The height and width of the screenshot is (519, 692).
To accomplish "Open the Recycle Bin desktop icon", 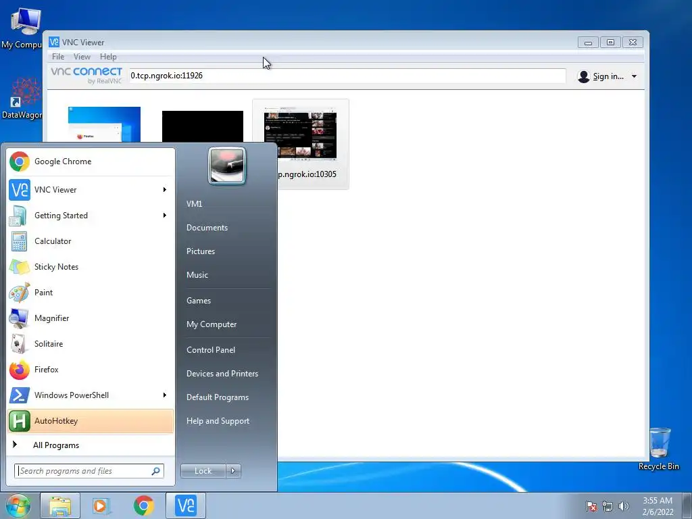I will click(659, 449).
